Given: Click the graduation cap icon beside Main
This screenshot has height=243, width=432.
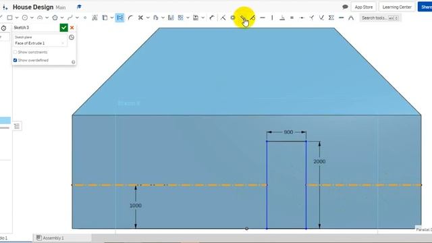Looking at the screenshot, I should (x=79, y=7).
